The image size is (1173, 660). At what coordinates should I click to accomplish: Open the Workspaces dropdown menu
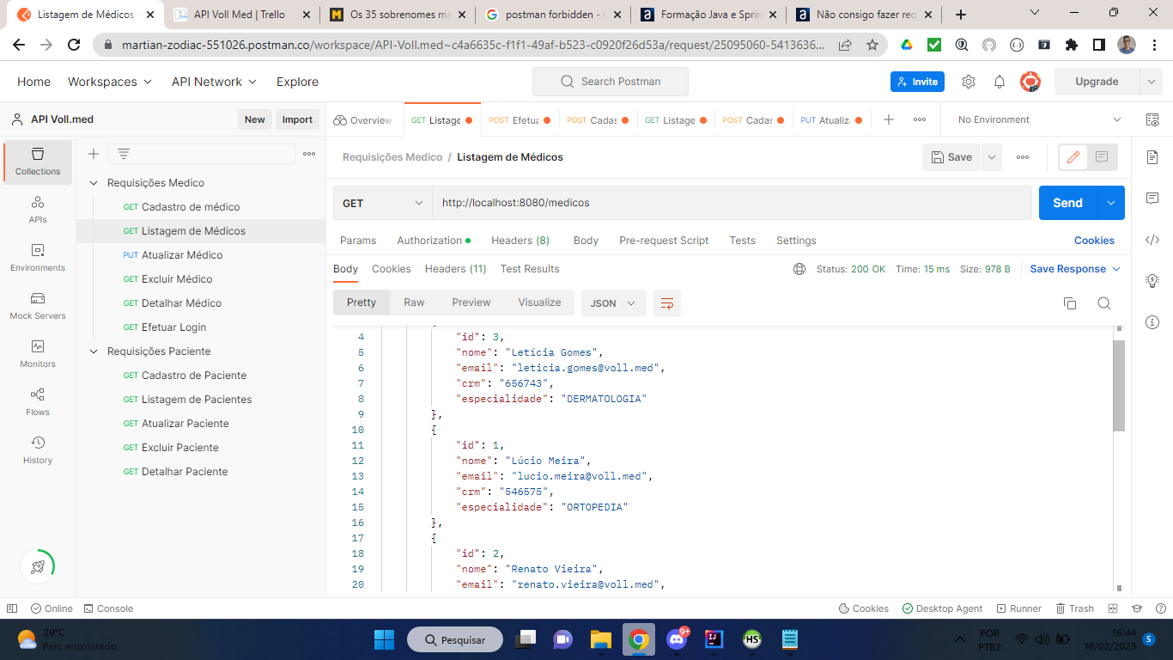[110, 82]
